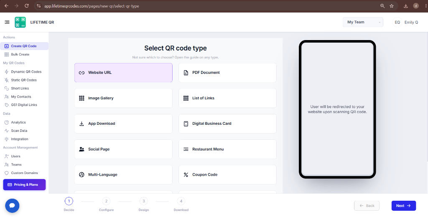Viewport: 428px width, 217px height.
Task: Click the card icon on Digital Business Card
Action: [186, 124]
